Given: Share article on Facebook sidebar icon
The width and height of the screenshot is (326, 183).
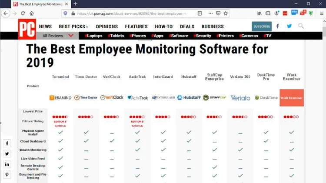Looking at the screenshot, I should 7,143.
